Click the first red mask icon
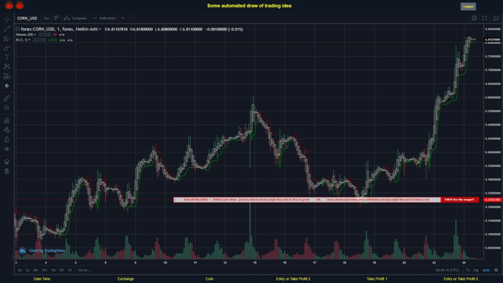503x283 pixels. click(9, 5)
